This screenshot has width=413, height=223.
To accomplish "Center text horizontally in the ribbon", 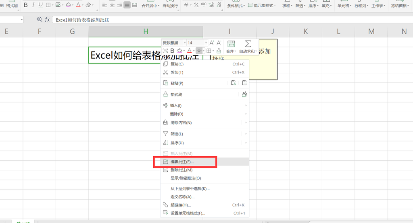I will coord(112,5).
